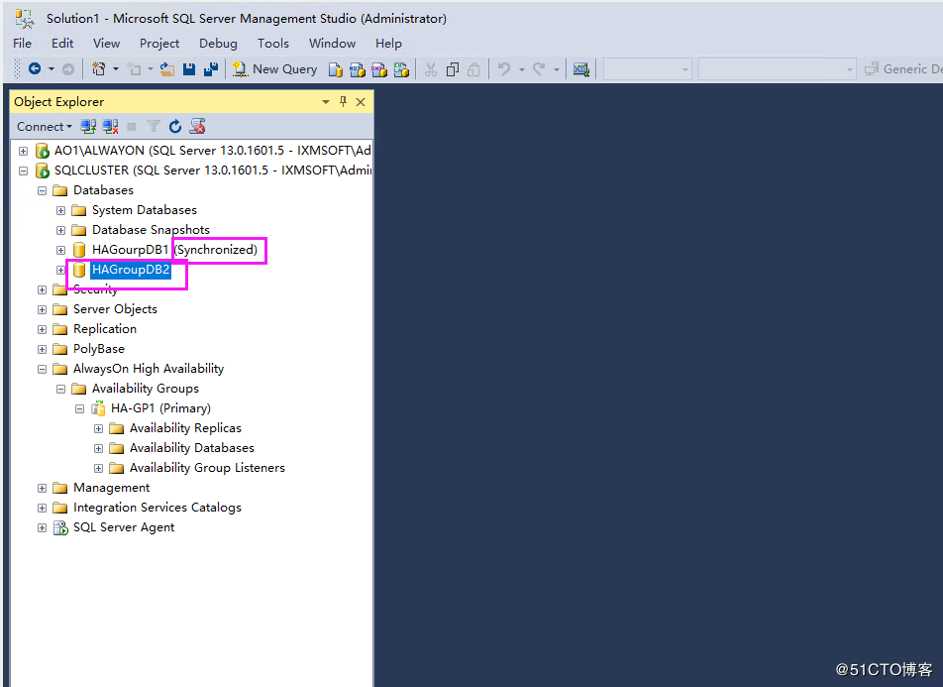This screenshot has height=687, width=943.
Task: Click the Object Explorer window options arrow
Action: click(325, 101)
